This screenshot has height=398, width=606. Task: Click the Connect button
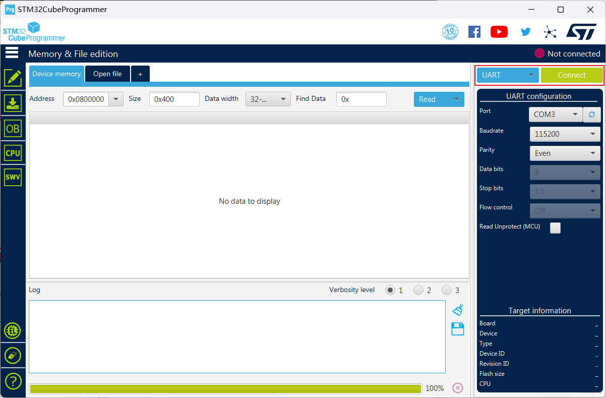pyautogui.click(x=572, y=75)
